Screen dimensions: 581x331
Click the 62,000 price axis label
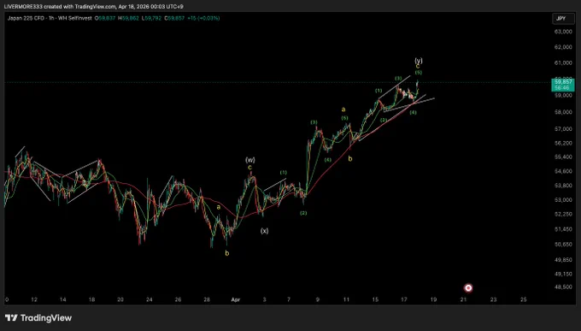tap(563, 47)
